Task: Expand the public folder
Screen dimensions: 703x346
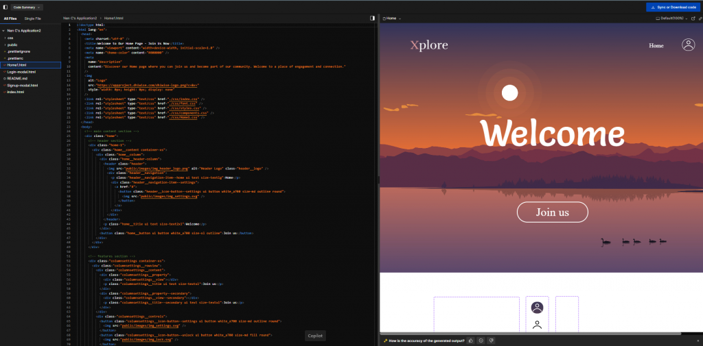Action: (12, 45)
